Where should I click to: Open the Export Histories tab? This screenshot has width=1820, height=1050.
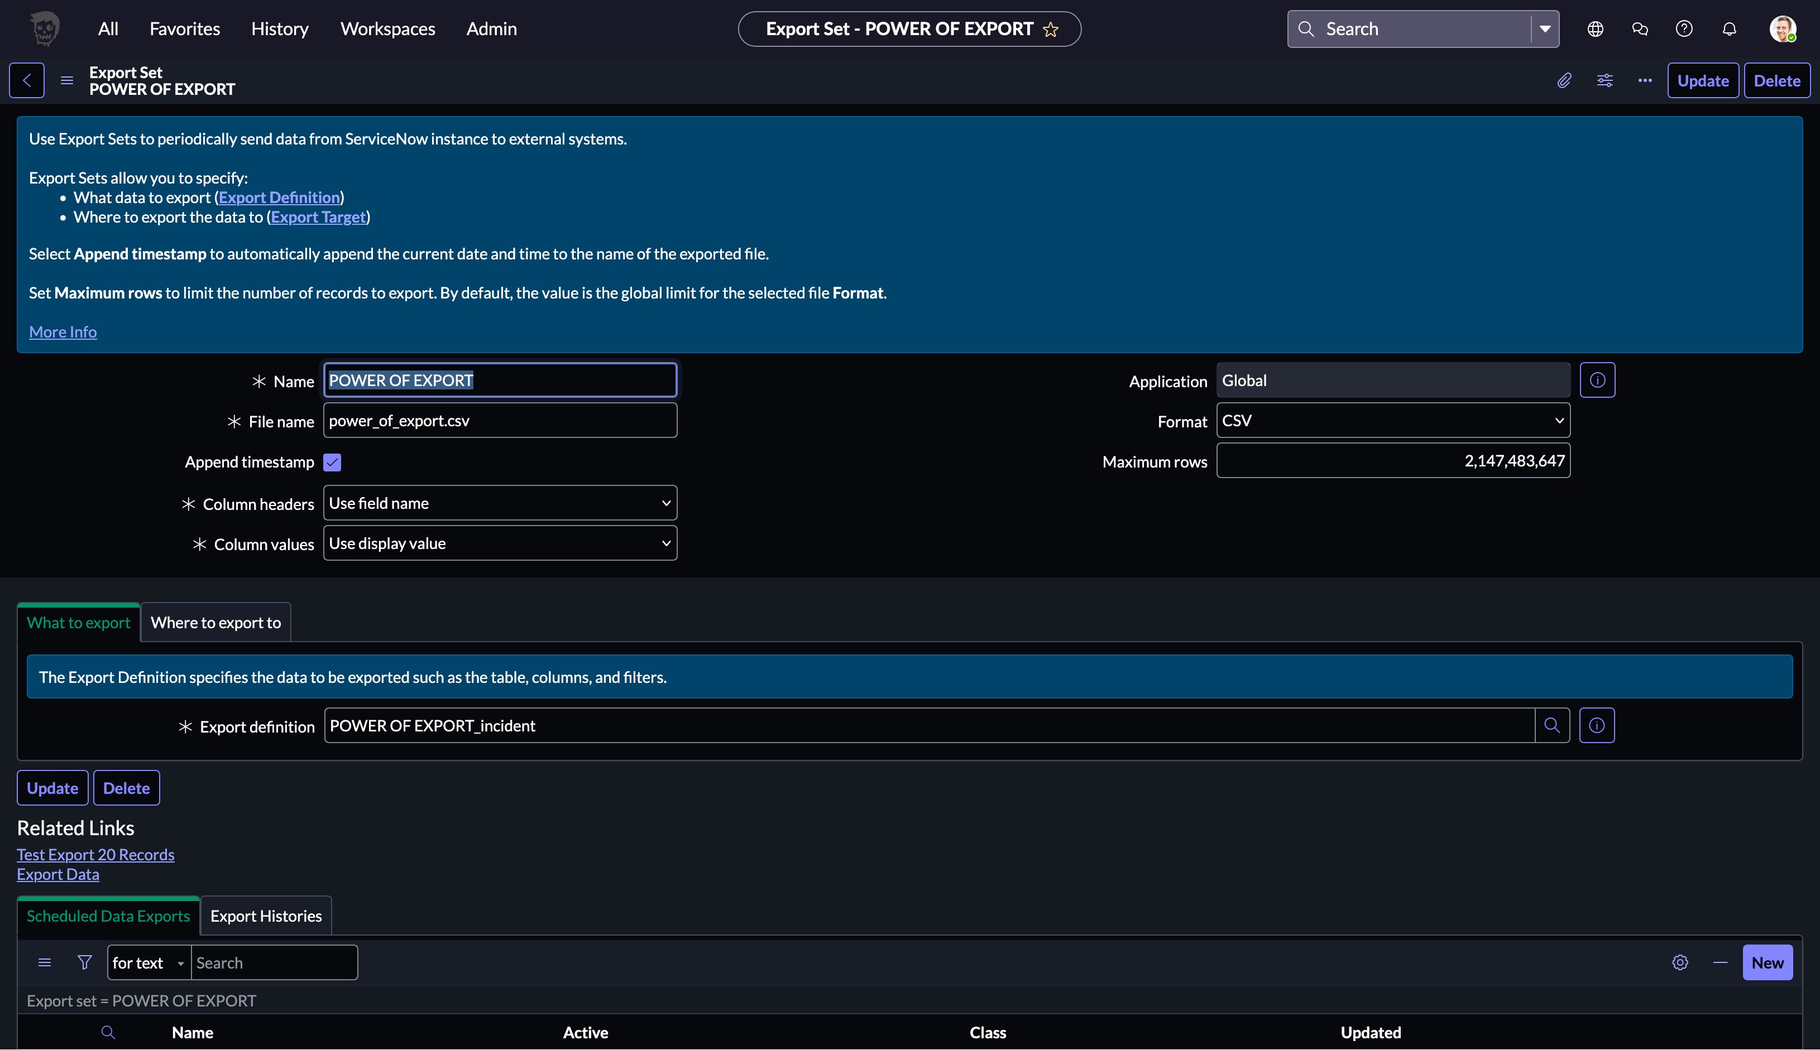pos(266,916)
